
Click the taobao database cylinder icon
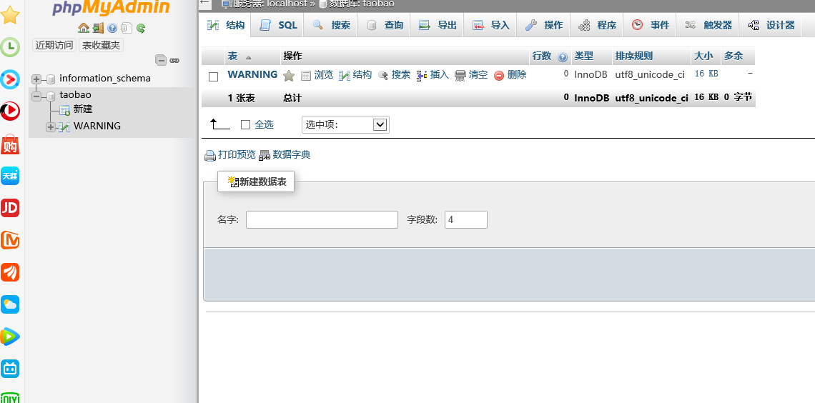click(x=51, y=96)
